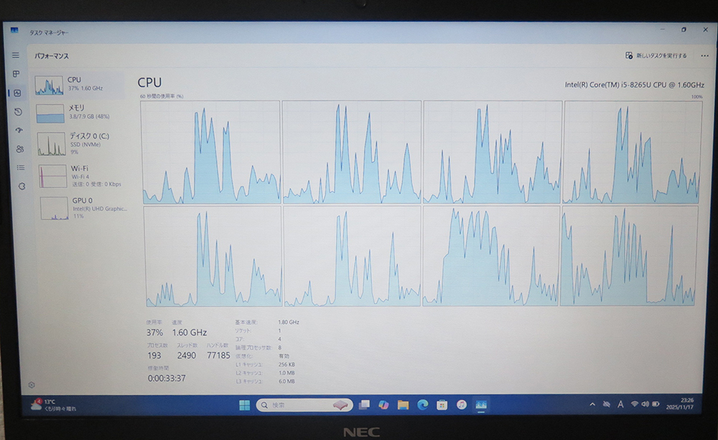Open the Services icon in sidebar
Screen dimensions: 718x440
click(x=22, y=187)
